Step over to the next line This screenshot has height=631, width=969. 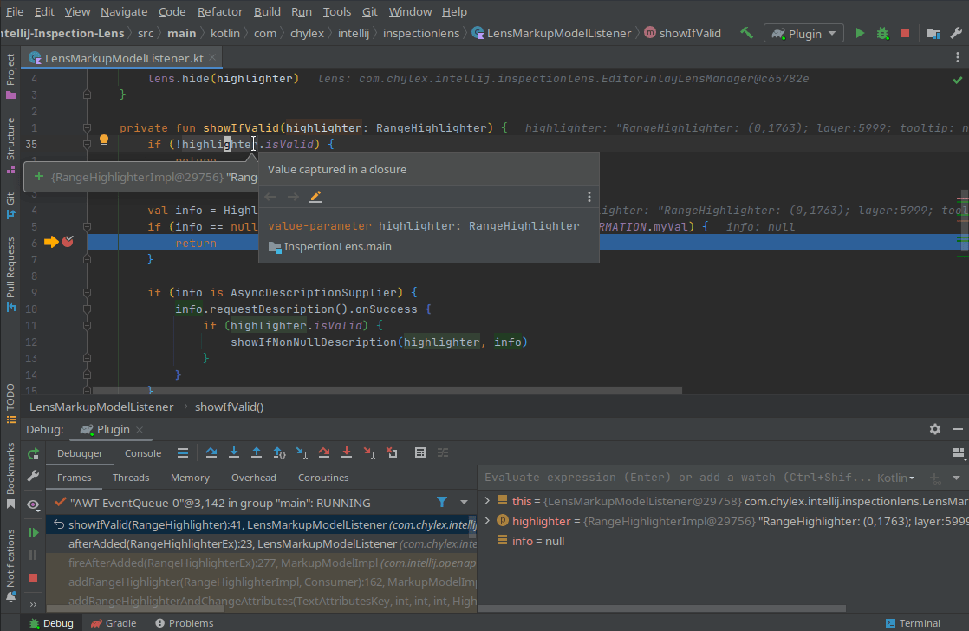(211, 452)
